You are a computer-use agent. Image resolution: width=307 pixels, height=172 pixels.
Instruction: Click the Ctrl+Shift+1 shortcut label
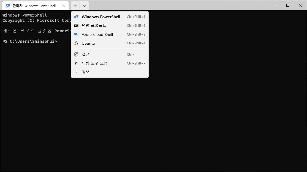(136, 17)
